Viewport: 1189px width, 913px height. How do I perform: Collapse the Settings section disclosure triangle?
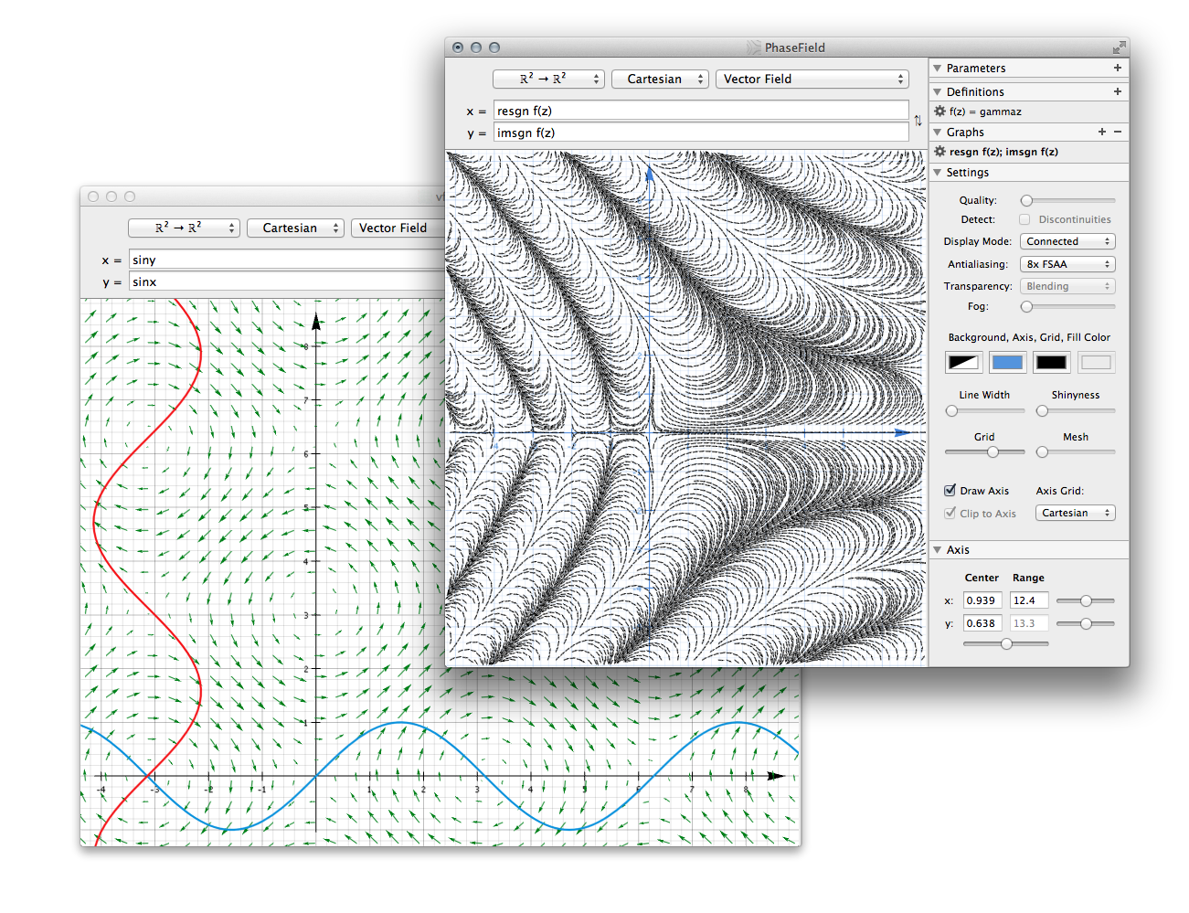coord(938,173)
